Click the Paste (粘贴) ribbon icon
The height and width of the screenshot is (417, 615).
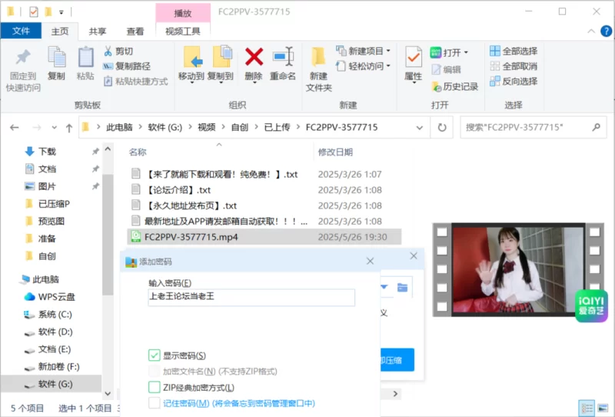[85, 62]
